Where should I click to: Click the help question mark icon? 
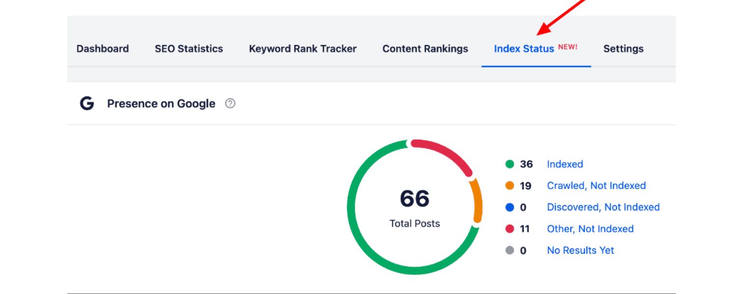pos(230,104)
